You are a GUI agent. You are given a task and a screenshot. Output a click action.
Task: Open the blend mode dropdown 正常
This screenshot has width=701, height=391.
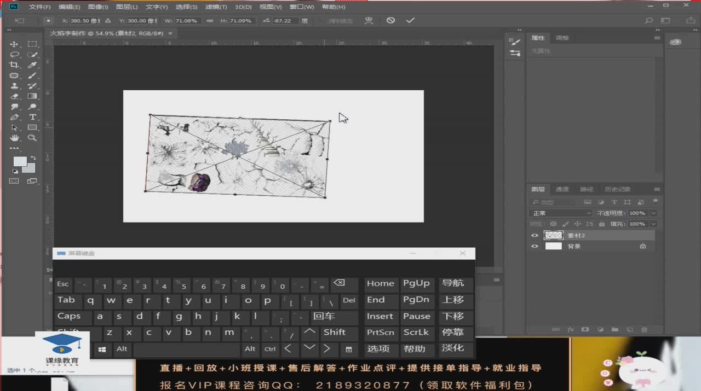[x=562, y=213]
